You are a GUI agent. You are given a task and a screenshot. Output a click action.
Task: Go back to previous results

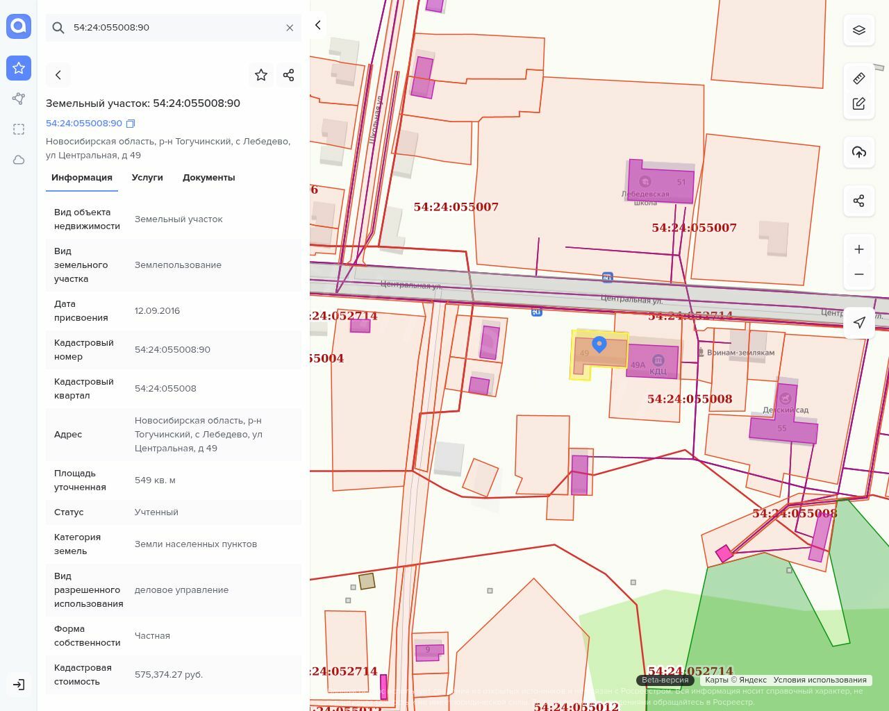(x=58, y=75)
